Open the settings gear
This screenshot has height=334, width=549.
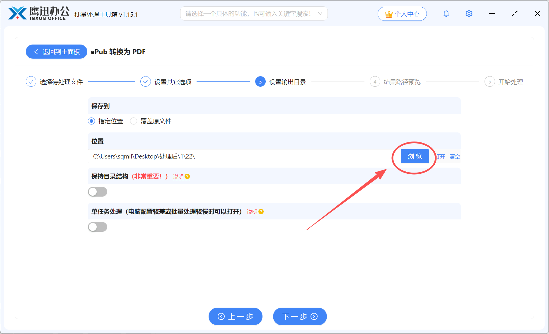pos(469,14)
